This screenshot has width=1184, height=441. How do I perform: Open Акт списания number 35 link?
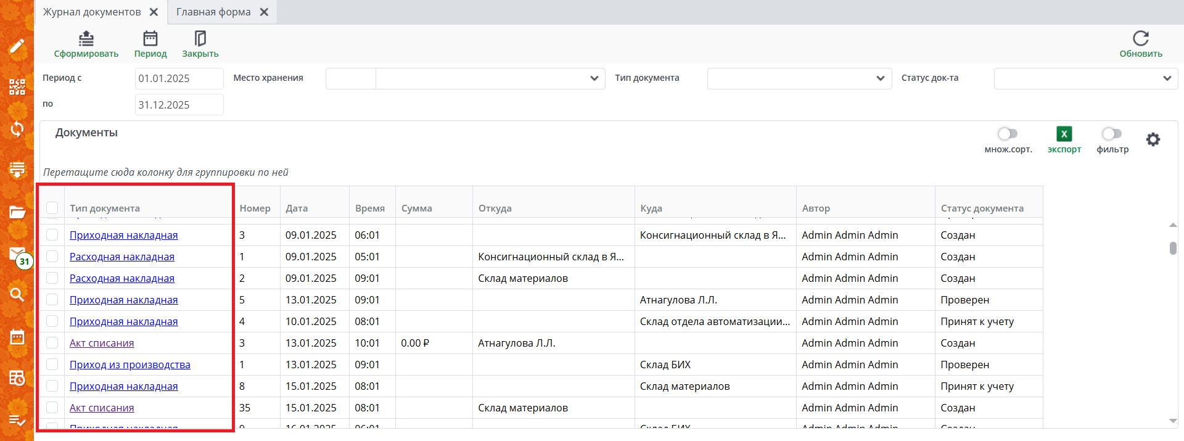[x=102, y=408]
